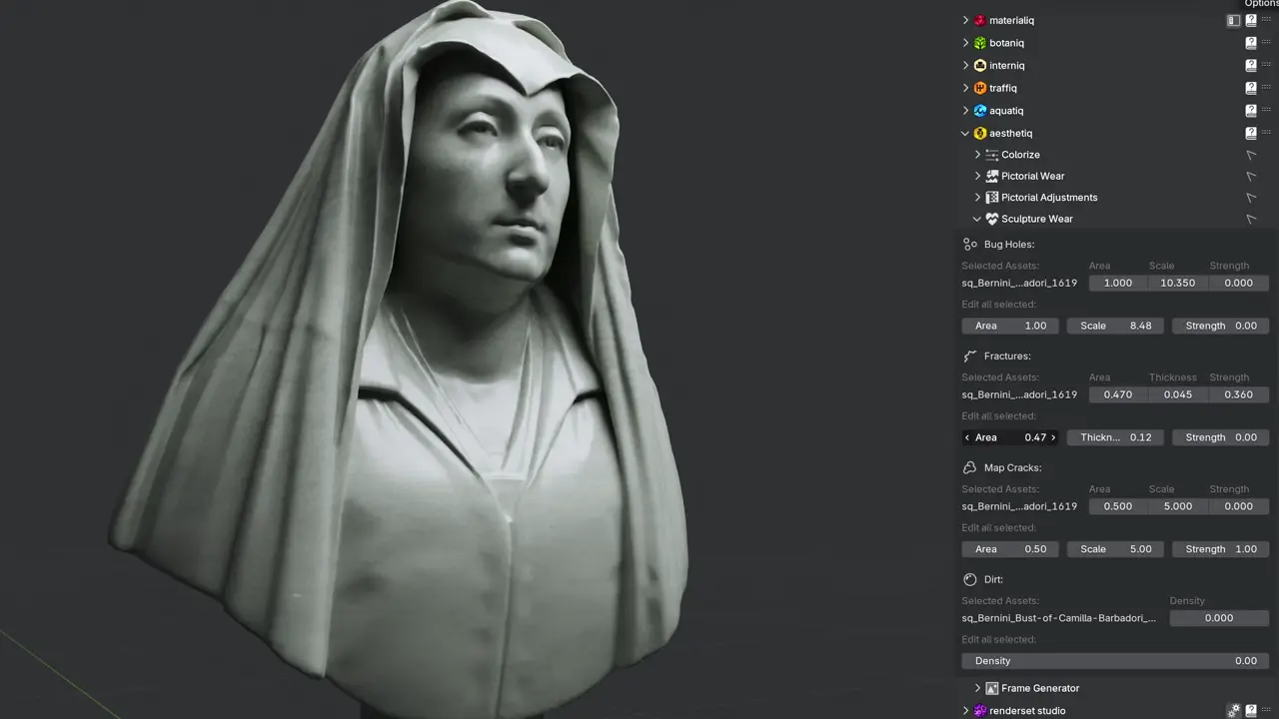The width and height of the screenshot is (1279, 719).
Task: Expand the botaniq panel
Action: [x=965, y=43]
